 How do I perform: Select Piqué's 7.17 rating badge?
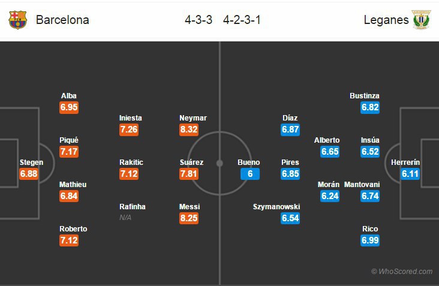pyautogui.click(x=69, y=152)
